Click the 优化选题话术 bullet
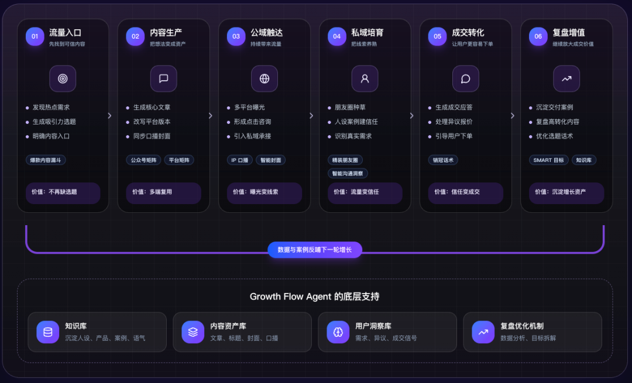Image resolution: width=632 pixels, height=383 pixels. pyautogui.click(x=555, y=136)
